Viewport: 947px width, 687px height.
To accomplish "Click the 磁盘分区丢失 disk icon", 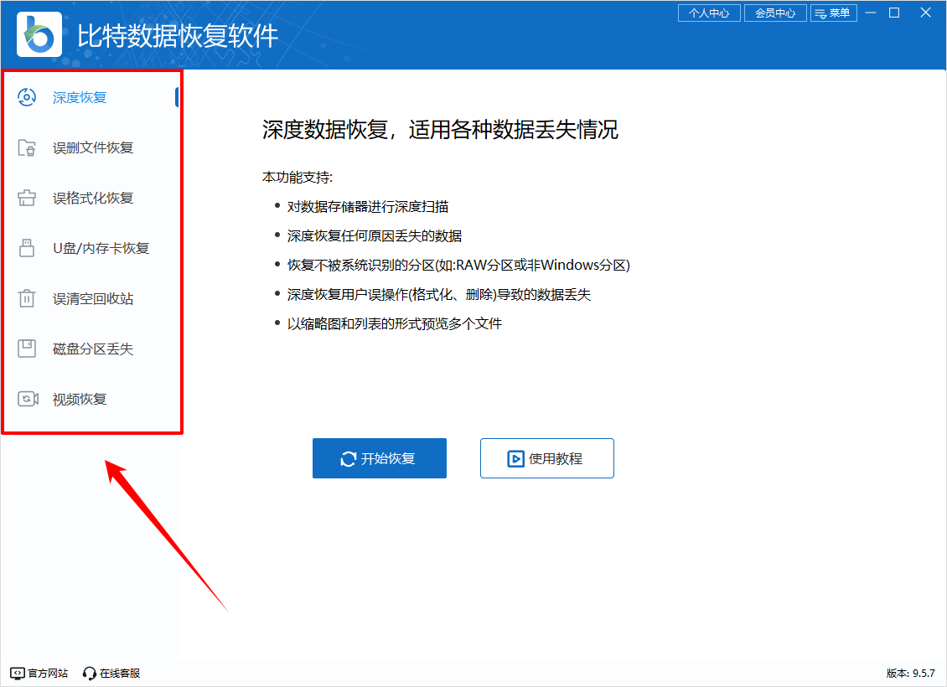I will tap(27, 349).
